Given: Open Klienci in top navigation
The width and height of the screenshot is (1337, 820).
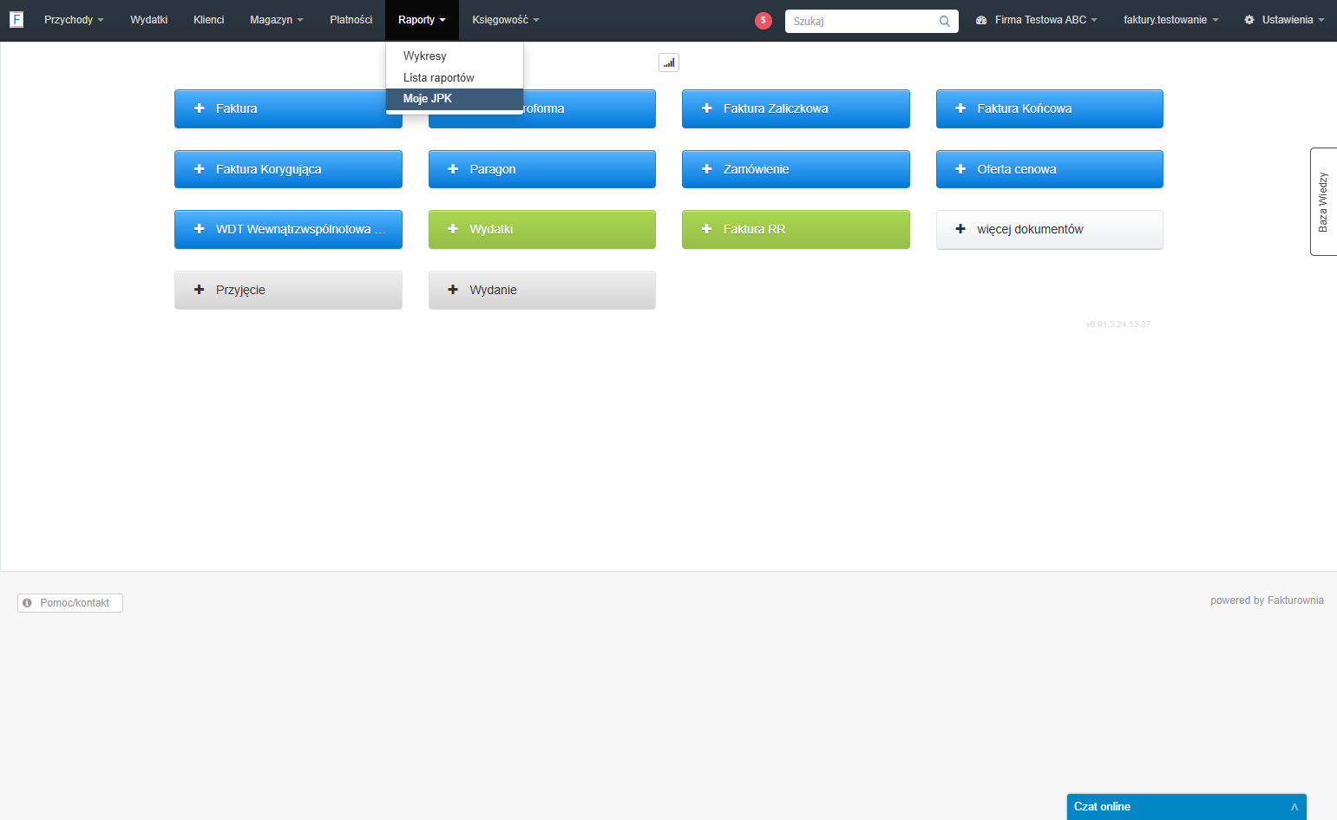Looking at the screenshot, I should click(209, 20).
